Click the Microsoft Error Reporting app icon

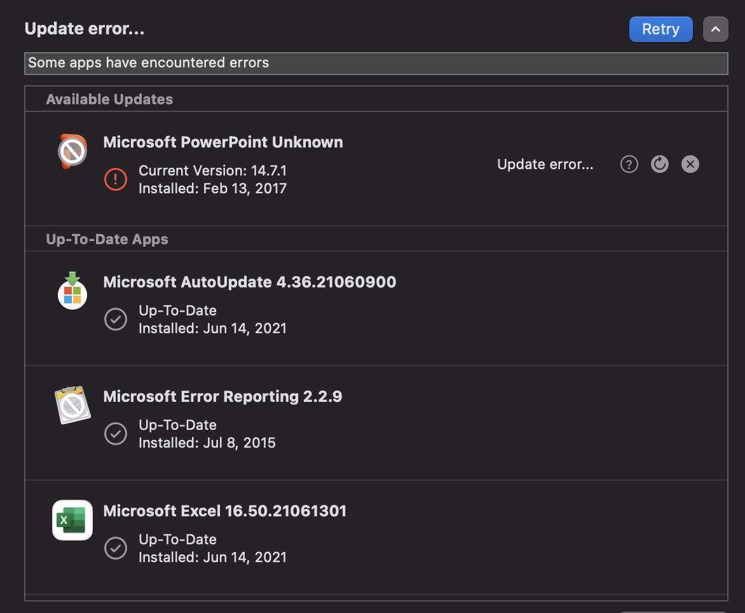click(72, 405)
